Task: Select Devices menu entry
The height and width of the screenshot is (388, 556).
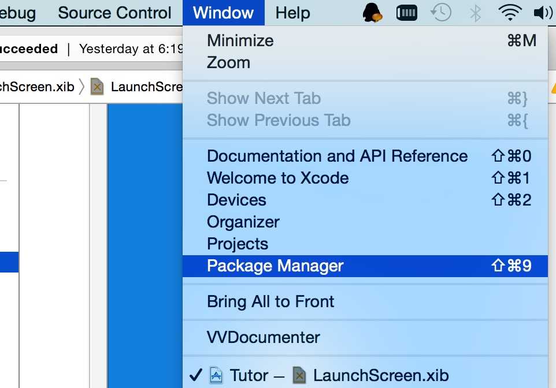Action: [365, 200]
